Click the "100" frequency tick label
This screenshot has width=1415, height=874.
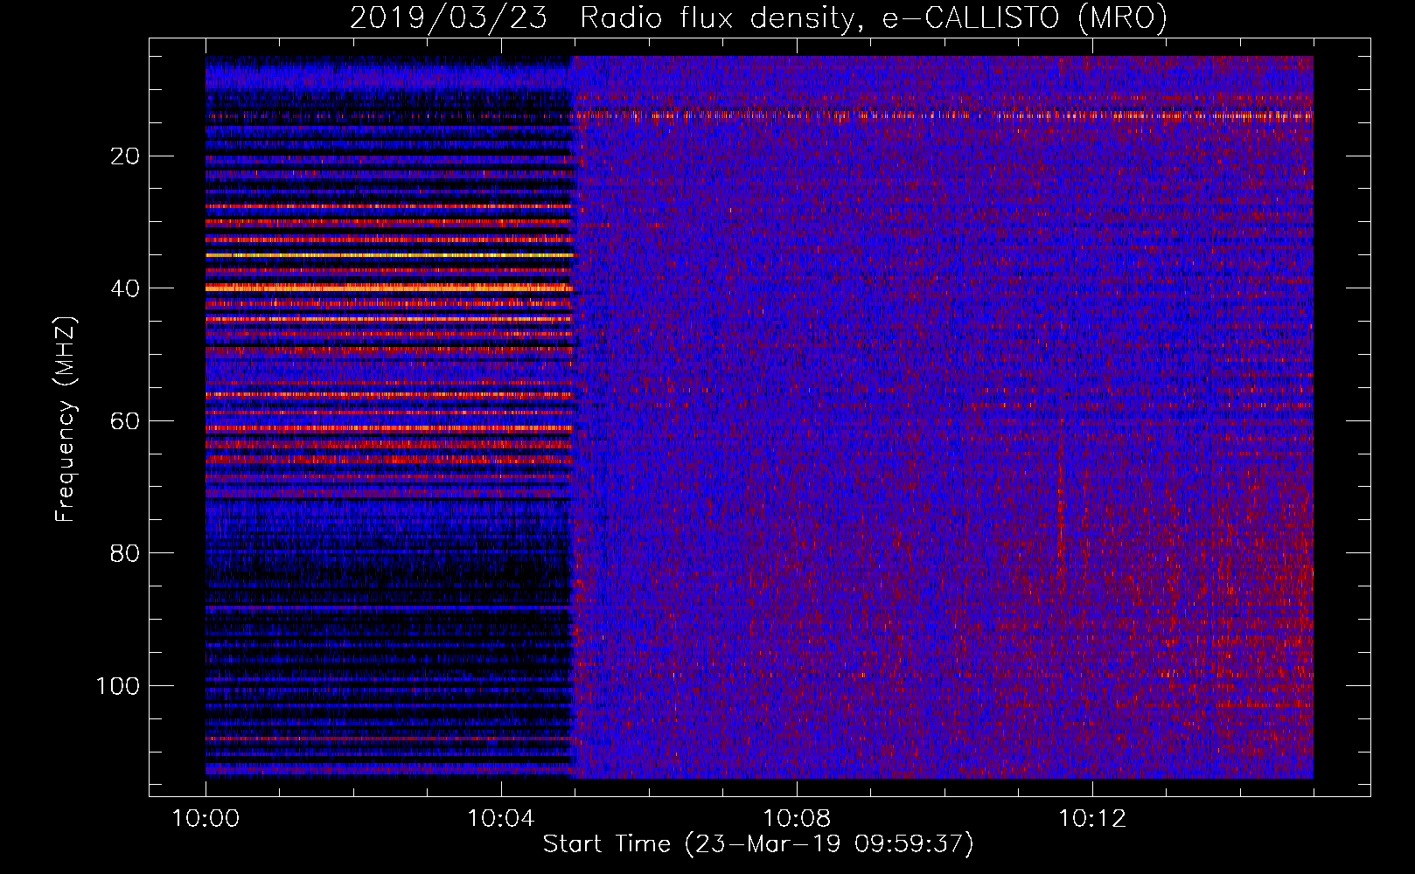pos(118,686)
